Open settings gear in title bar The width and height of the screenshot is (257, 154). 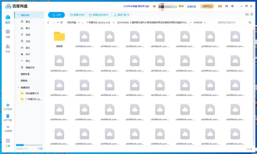pyautogui.click(x=233, y=6)
